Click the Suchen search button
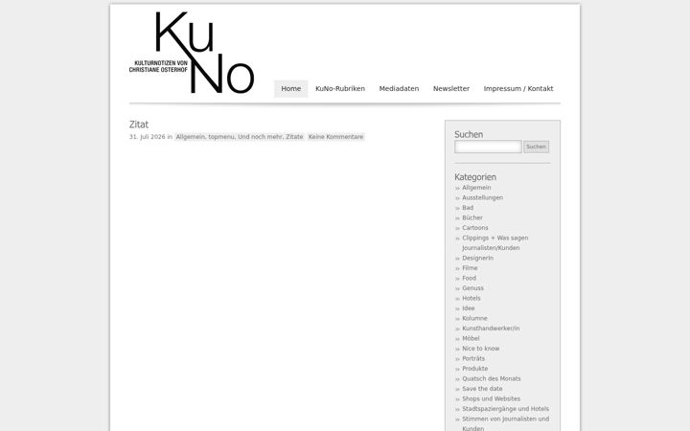 pyautogui.click(x=536, y=147)
